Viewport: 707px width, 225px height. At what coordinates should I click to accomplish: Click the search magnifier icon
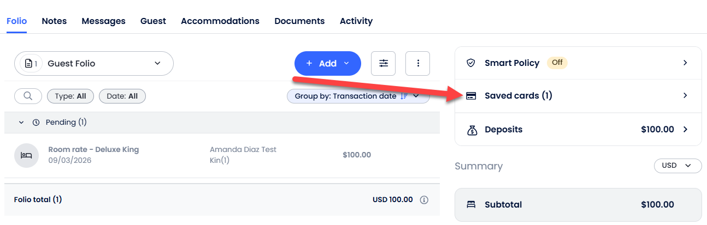coord(28,96)
